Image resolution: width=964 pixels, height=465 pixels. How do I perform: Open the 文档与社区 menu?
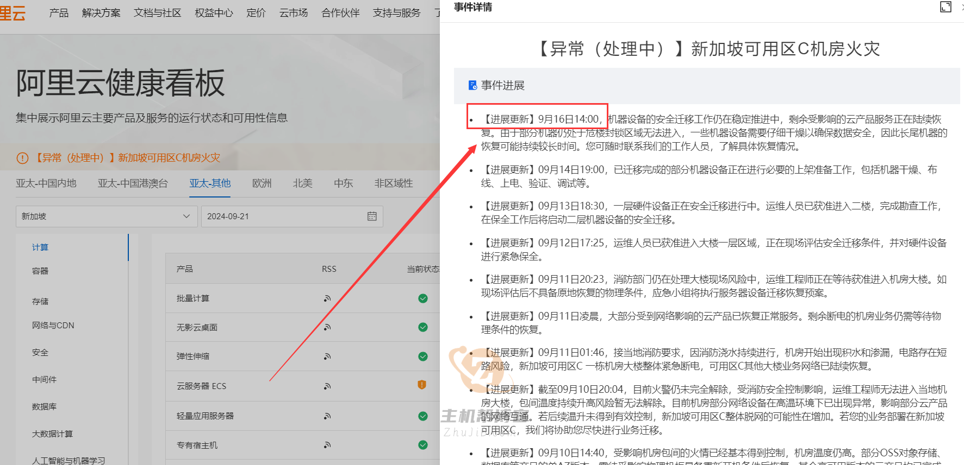pos(158,12)
